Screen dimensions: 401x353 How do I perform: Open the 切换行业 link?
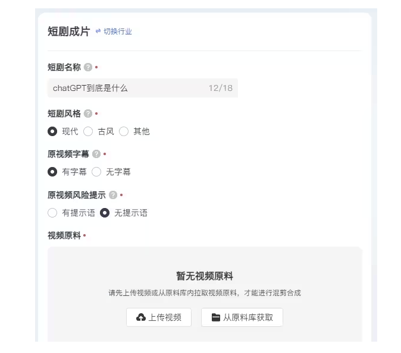[x=118, y=31]
